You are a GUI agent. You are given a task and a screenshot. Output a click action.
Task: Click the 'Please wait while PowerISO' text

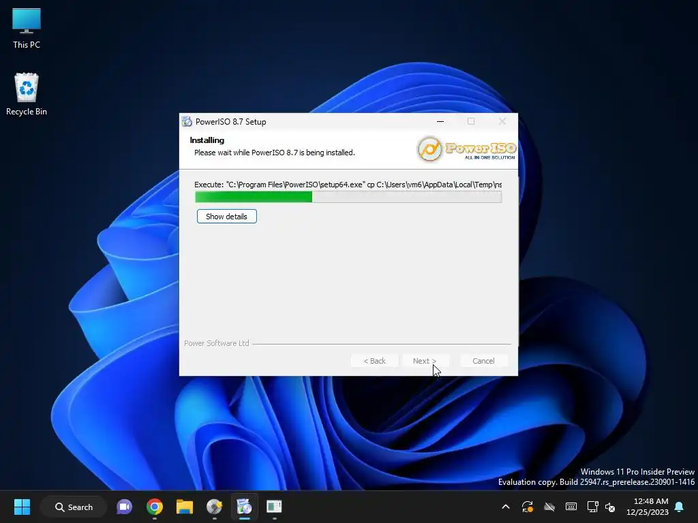(275, 153)
